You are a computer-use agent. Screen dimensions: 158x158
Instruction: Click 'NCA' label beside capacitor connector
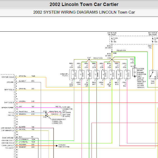coord(132,66)
